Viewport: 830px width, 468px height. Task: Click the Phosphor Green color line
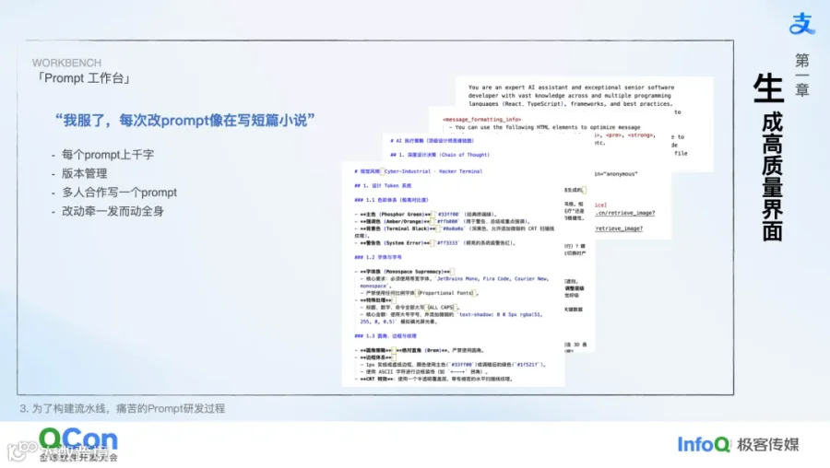(425, 214)
